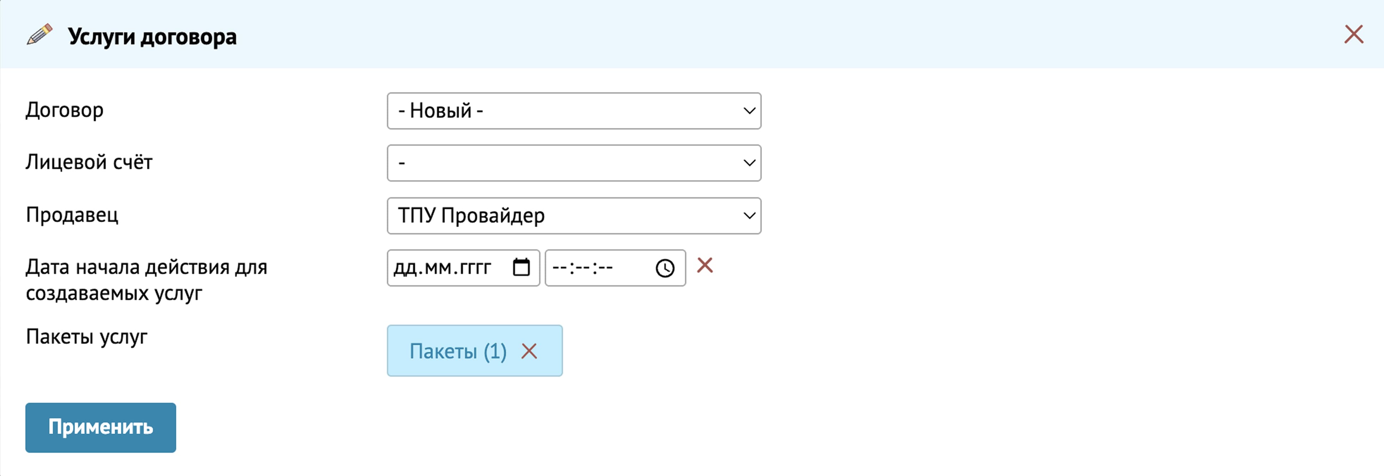Close the Услуги договора dialog
This screenshot has height=476, width=1384.
click(1353, 35)
